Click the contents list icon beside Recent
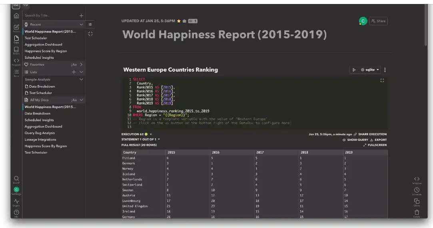The image size is (433, 228). [90, 24]
